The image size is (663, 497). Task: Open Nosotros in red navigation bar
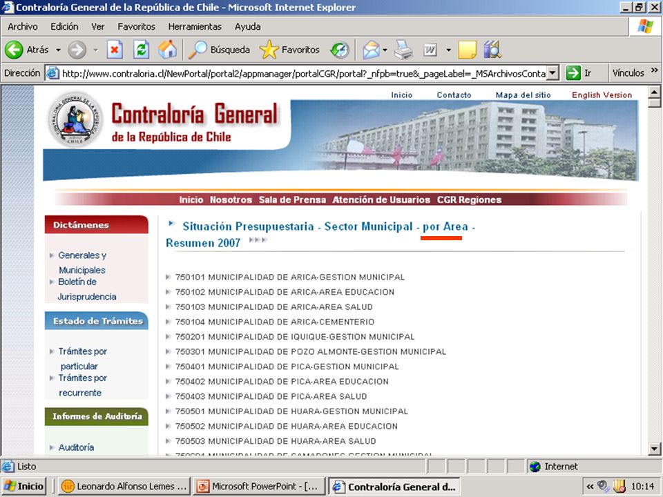(231, 200)
